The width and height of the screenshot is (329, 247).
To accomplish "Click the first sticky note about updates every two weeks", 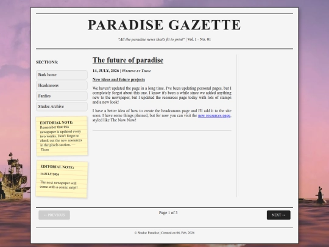I will click(x=62, y=136).
